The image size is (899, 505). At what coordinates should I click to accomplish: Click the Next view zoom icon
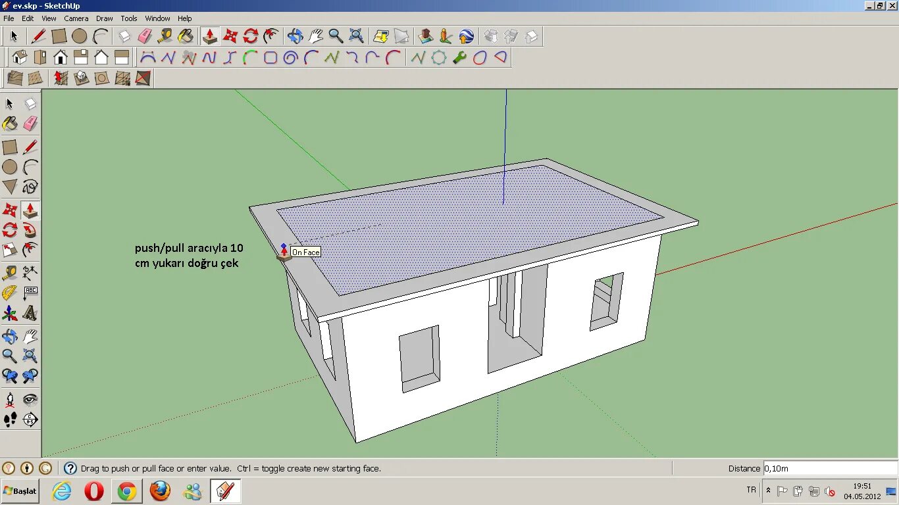[x=30, y=376]
